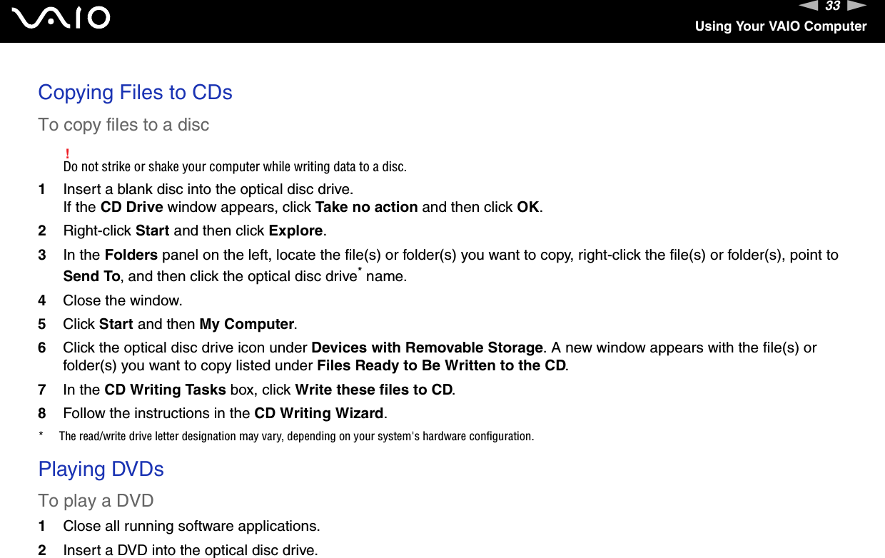Click the bold Explore word in step 2

coord(295,231)
